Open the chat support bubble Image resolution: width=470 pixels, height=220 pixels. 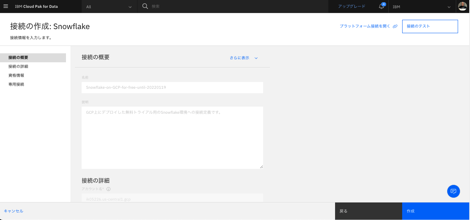[x=454, y=191]
